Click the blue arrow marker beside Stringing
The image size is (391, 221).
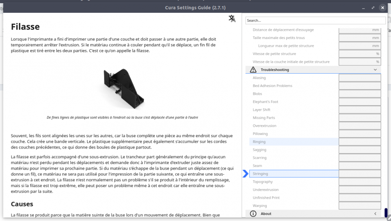(246, 173)
